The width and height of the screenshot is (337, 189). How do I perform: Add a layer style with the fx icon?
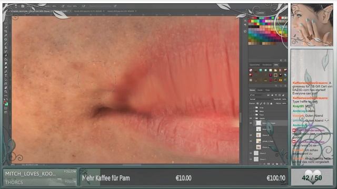click(264, 164)
